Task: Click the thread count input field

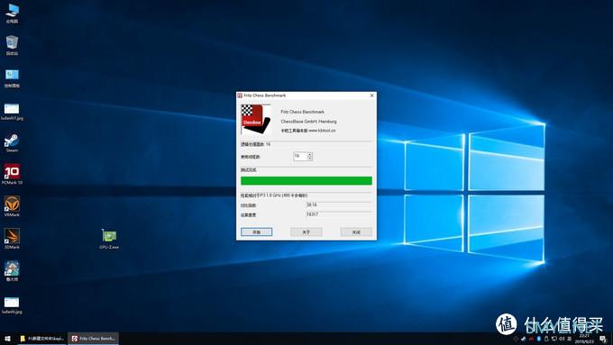Action: pos(300,156)
